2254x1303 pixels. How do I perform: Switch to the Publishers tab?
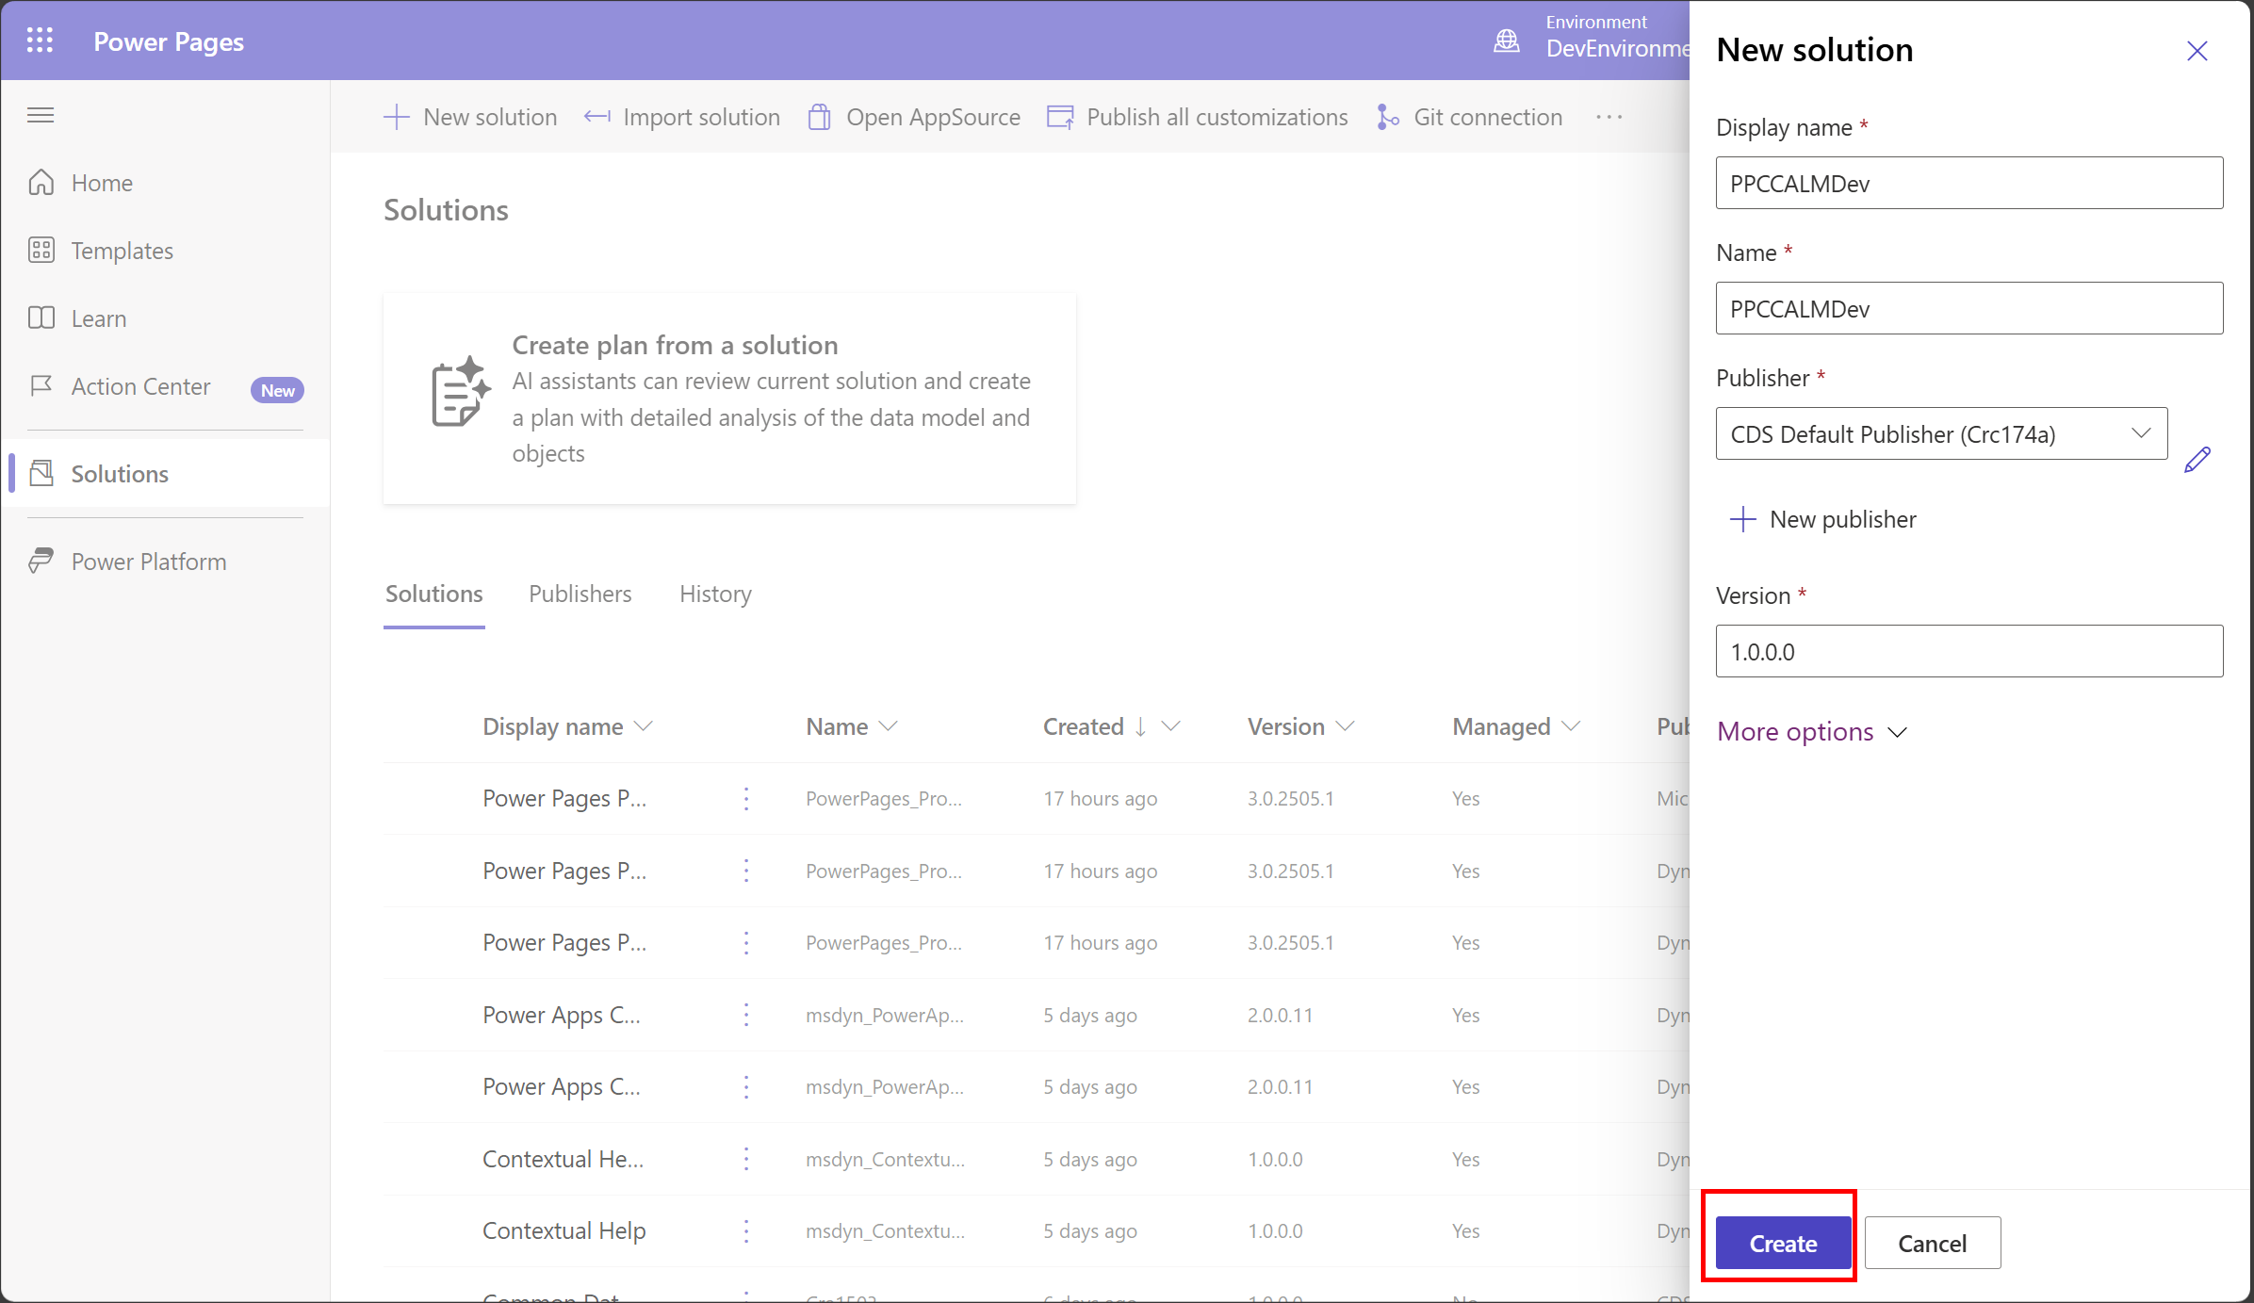(x=580, y=594)
